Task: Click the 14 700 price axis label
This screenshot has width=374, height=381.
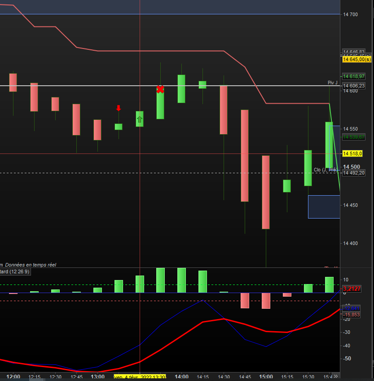Action: (350, 14)
